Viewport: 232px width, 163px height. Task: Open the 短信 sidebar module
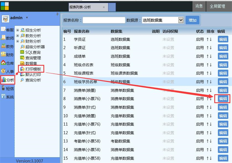pos(7,88)
